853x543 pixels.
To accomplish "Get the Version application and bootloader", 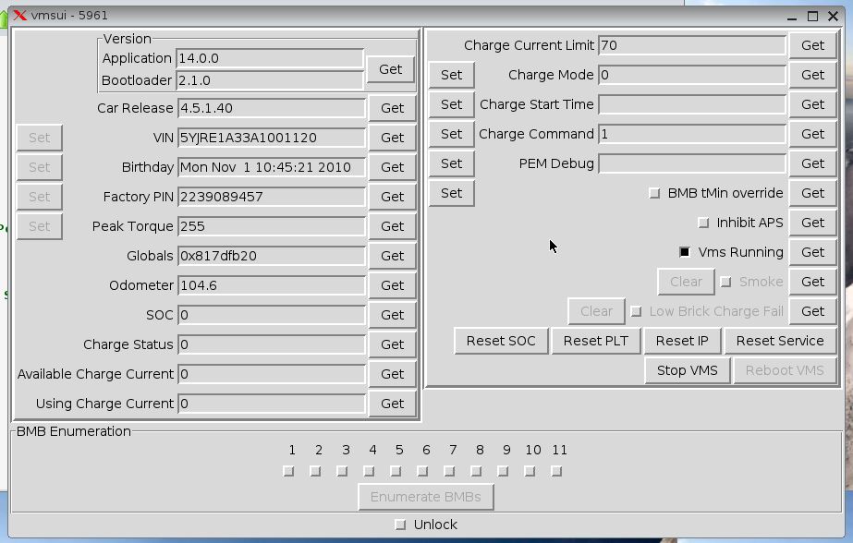I will click(x=391, y=69).
